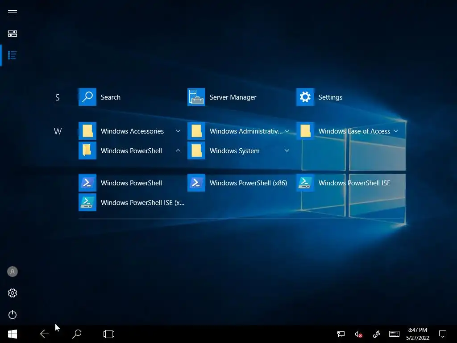Open the clock showing 8:47 PM
Viewport: 457px width, 343px height.
417,330
